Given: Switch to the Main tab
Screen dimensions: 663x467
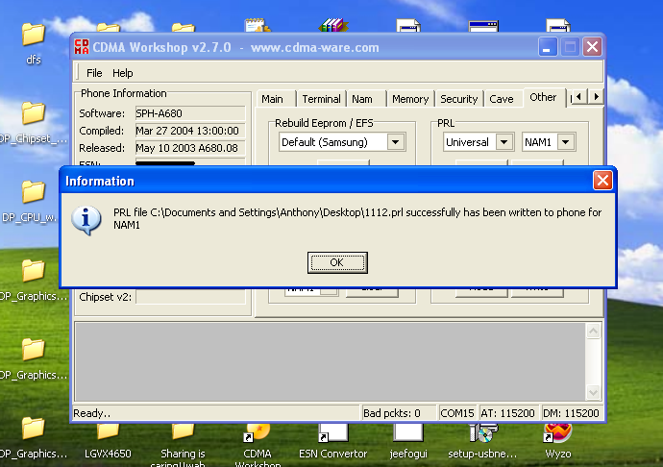Looking at the screenshot, I should (272, 99).
